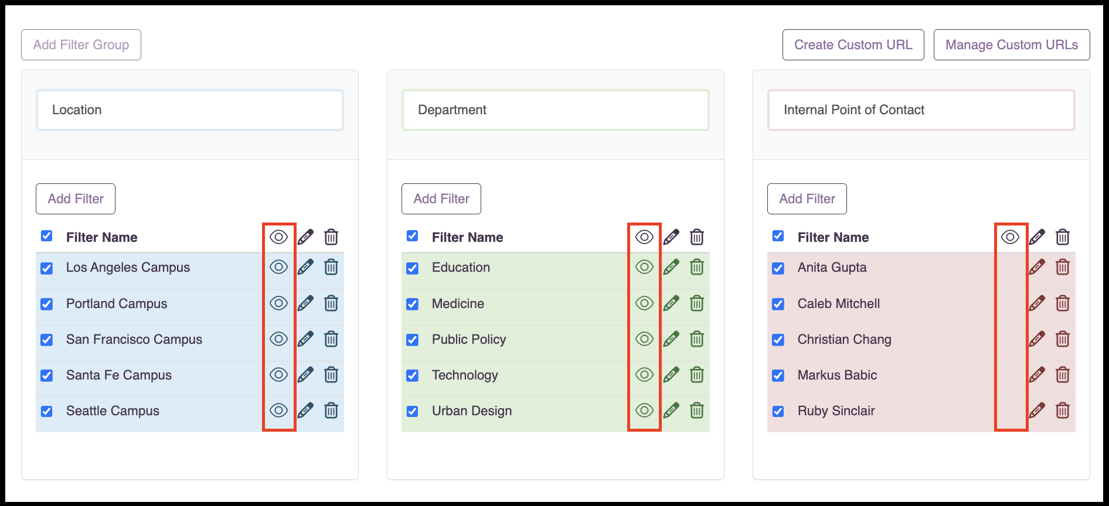
Task: Toggle header eye in Internal Point of Contact
Action: [x=1010, y=237]
